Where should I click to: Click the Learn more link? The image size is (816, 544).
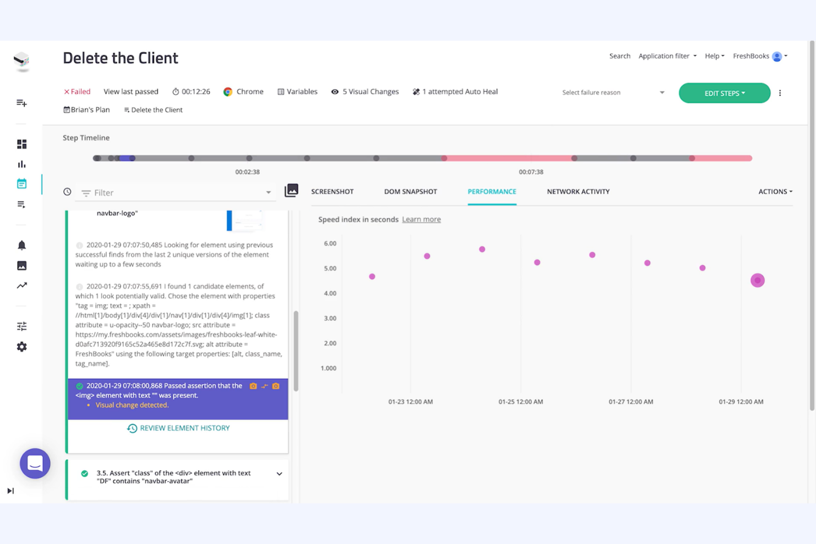coord(421,219)
